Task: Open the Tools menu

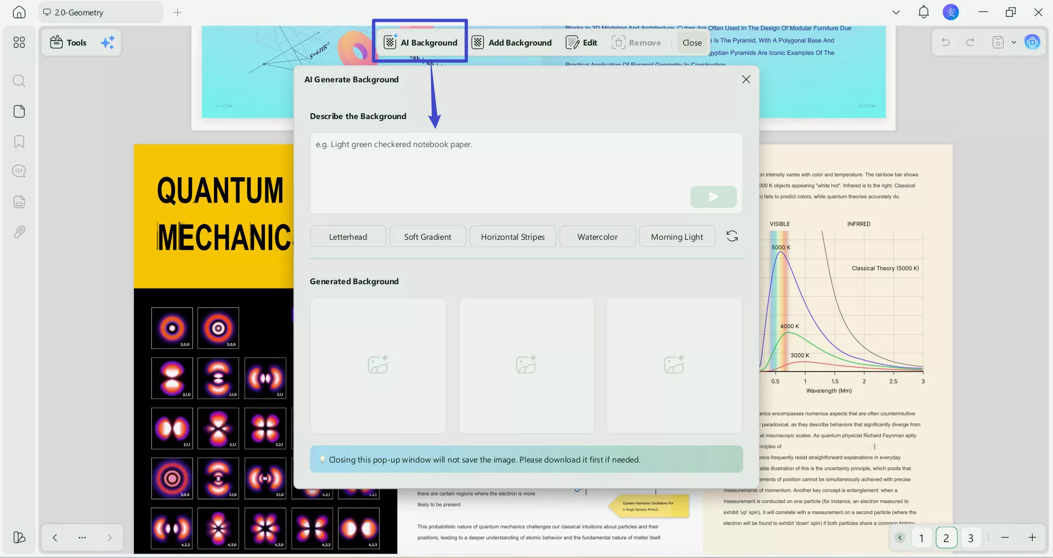Action: tap(69, 42)
